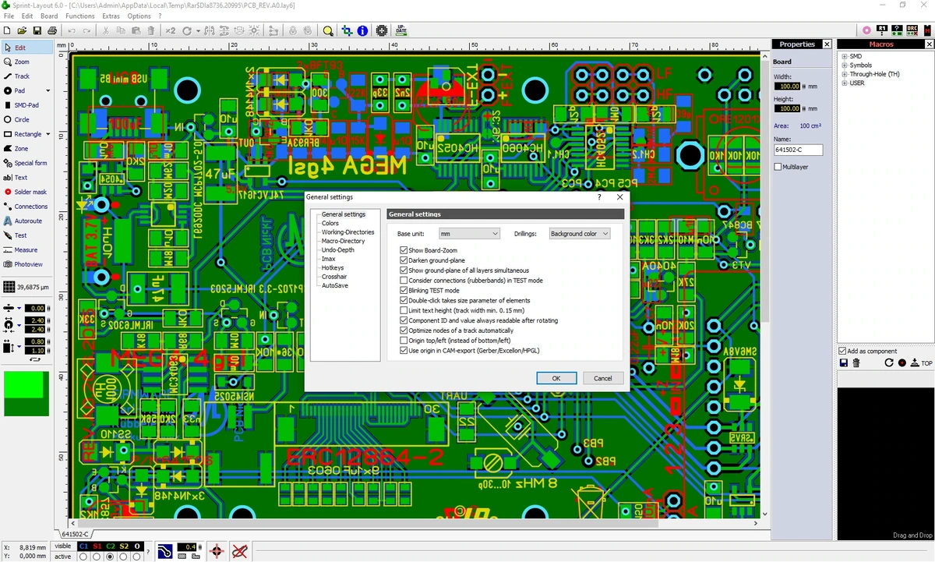Viewport: 935px width, 562px height.
Task: Open the DRC panel icon
Action: tap(912, 30)
